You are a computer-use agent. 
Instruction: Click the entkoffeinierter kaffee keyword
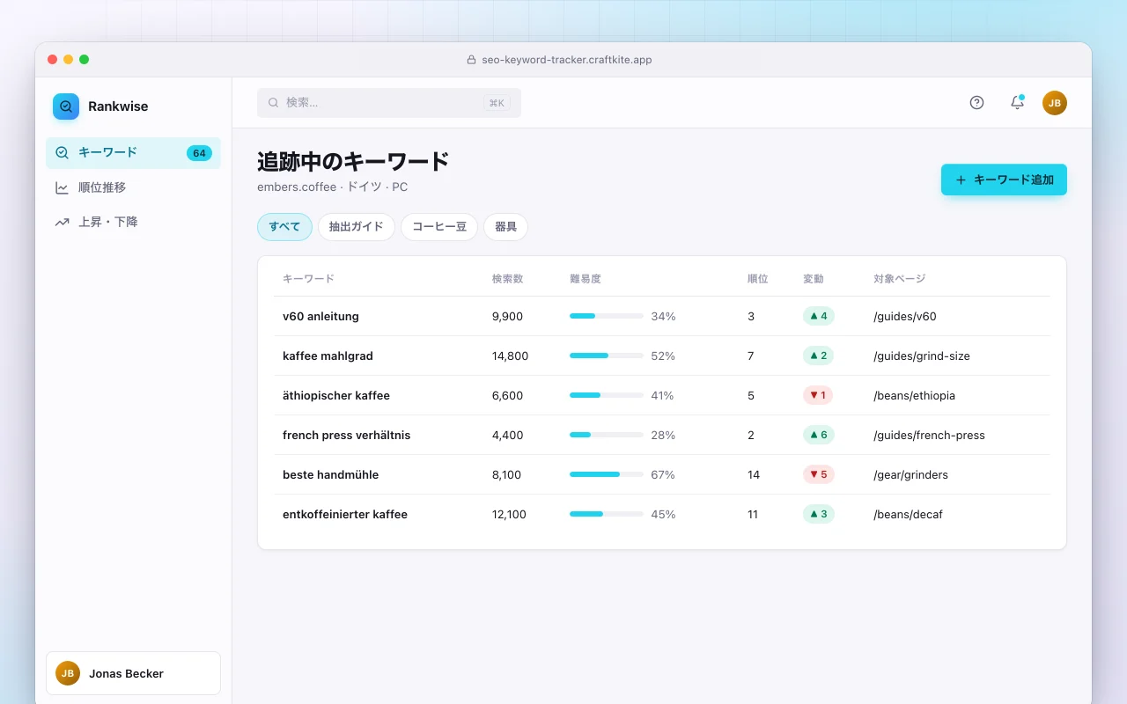(345, 514)
